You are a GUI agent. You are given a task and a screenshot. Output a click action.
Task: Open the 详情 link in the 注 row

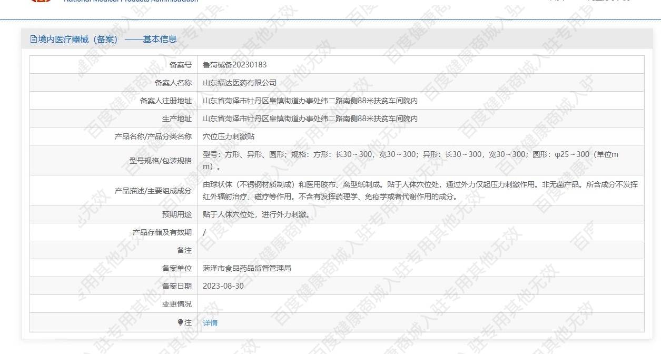(210, 323)
